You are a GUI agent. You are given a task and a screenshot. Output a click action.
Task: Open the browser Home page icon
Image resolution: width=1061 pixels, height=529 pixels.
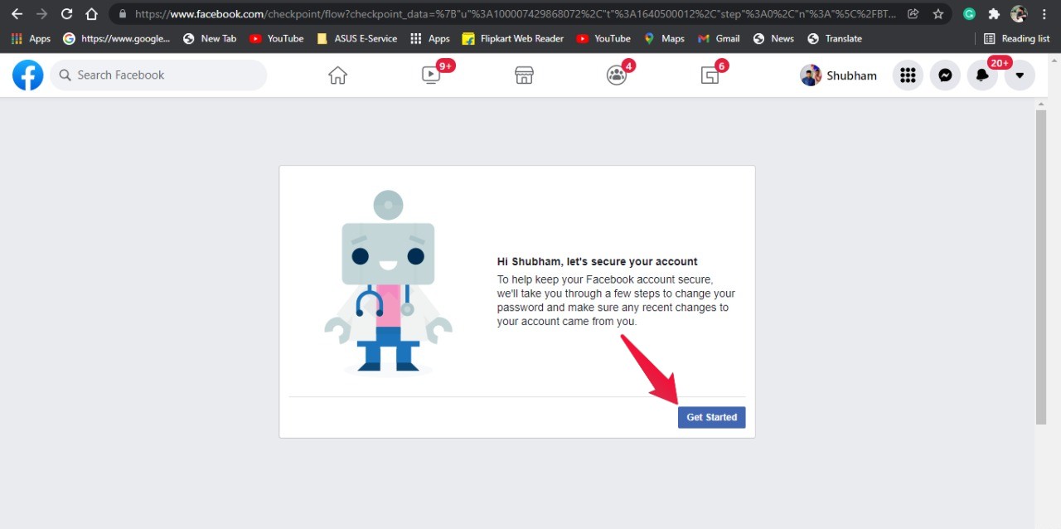pyautogui.click(x=92, y=14)
